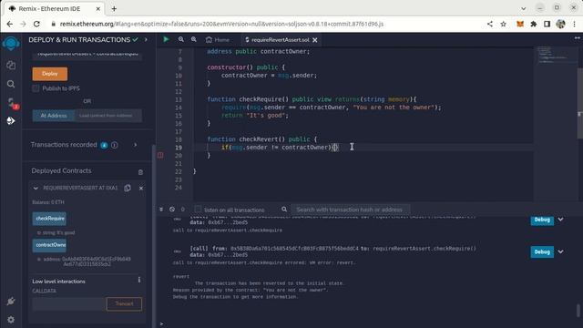This screenshot has height=328, width=583.
Task: Select the contract dropdown above Deploy
Action: (x=87, y=56)
